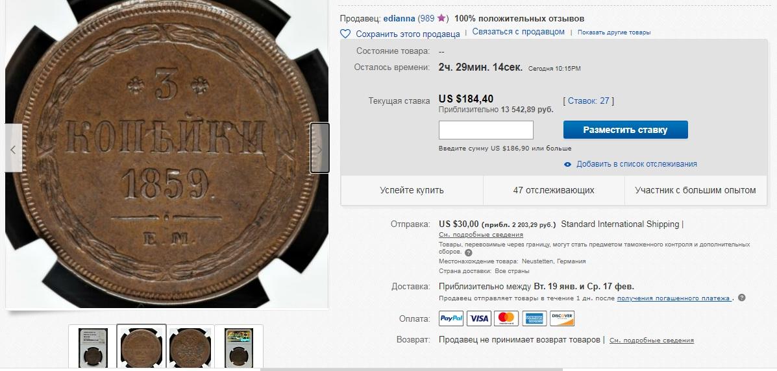This screenshot has width=777, height=371.
Task: Click the PayPal payment icon
Action: tap(451, 318)
